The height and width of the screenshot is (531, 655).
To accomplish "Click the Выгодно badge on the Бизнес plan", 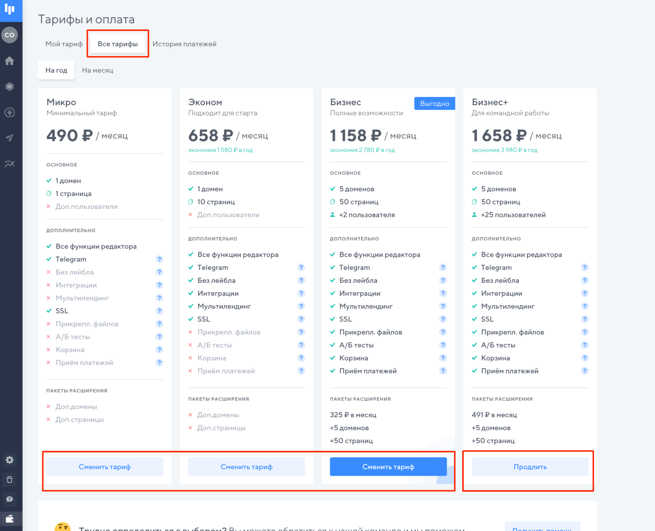I will [435, 104].
